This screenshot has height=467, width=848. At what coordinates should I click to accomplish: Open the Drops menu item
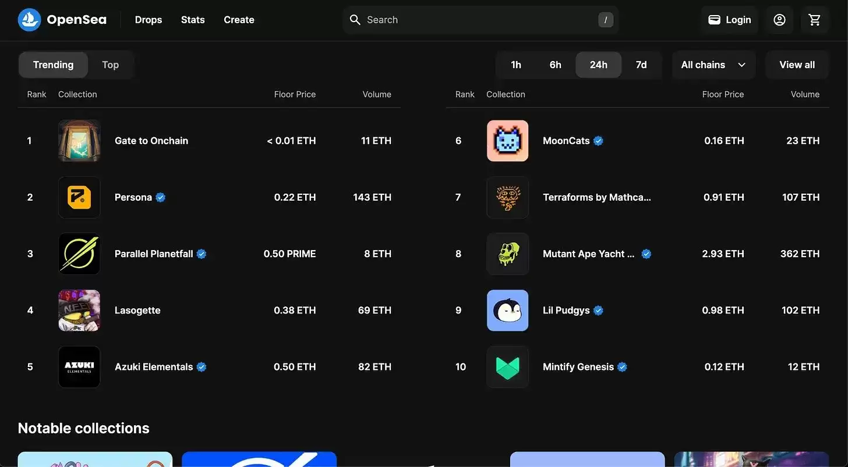pyautogui.click(x=149, y=20)
